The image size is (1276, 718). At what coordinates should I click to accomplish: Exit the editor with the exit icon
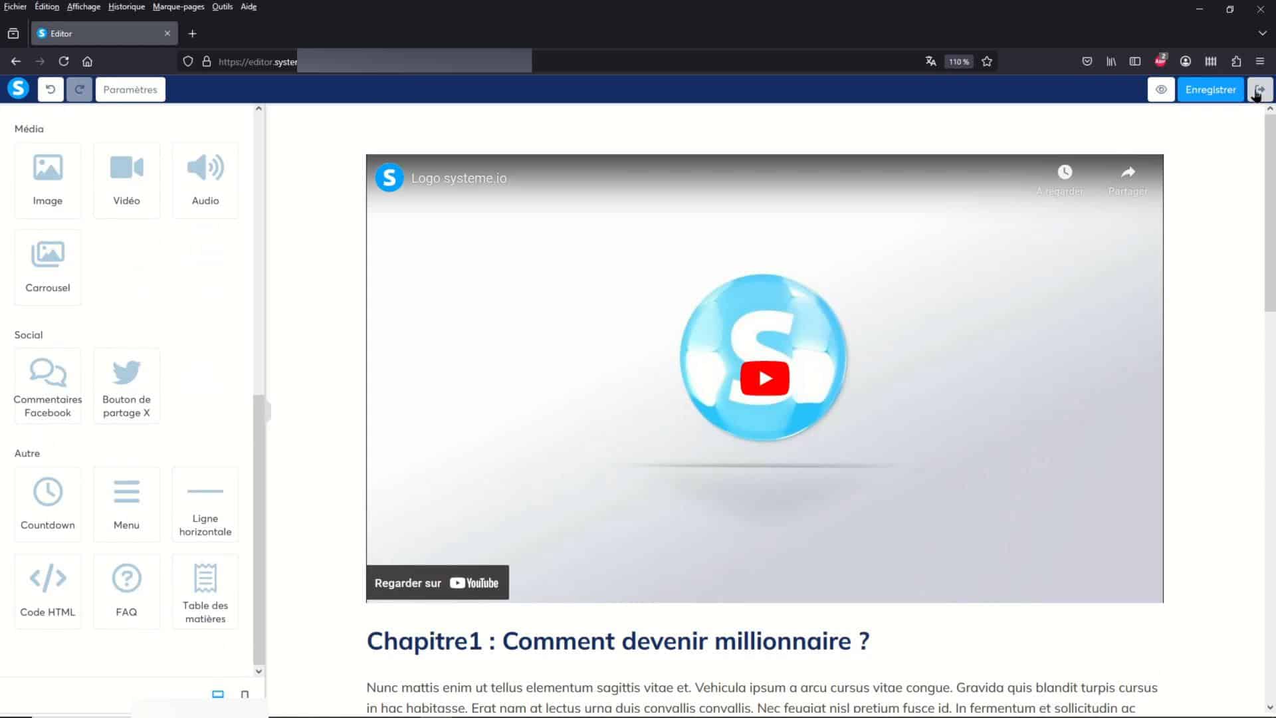click(1259, 89)
